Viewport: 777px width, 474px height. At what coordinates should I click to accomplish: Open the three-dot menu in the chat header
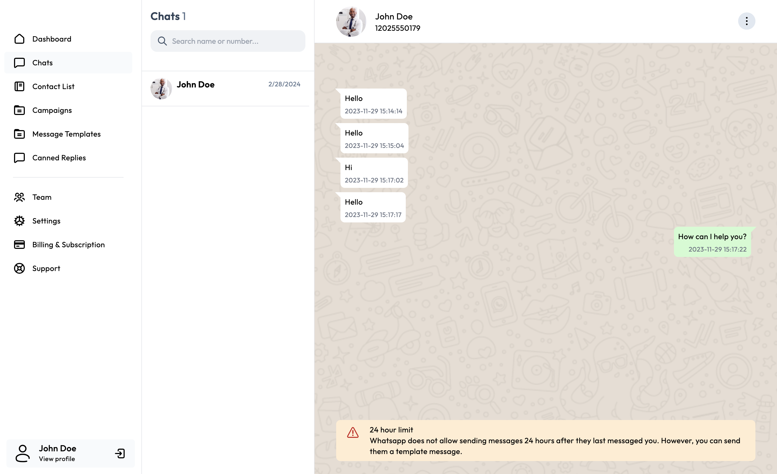click(x=747, y=21)
